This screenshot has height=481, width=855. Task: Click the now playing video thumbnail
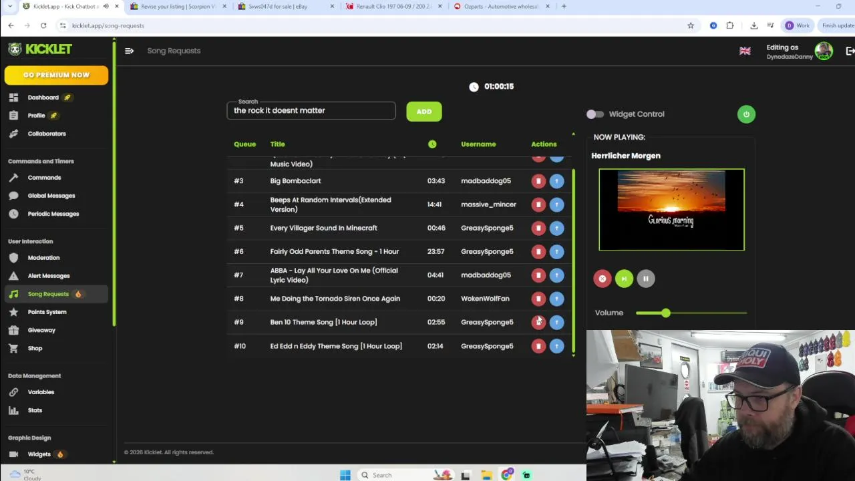click(671, 210)
